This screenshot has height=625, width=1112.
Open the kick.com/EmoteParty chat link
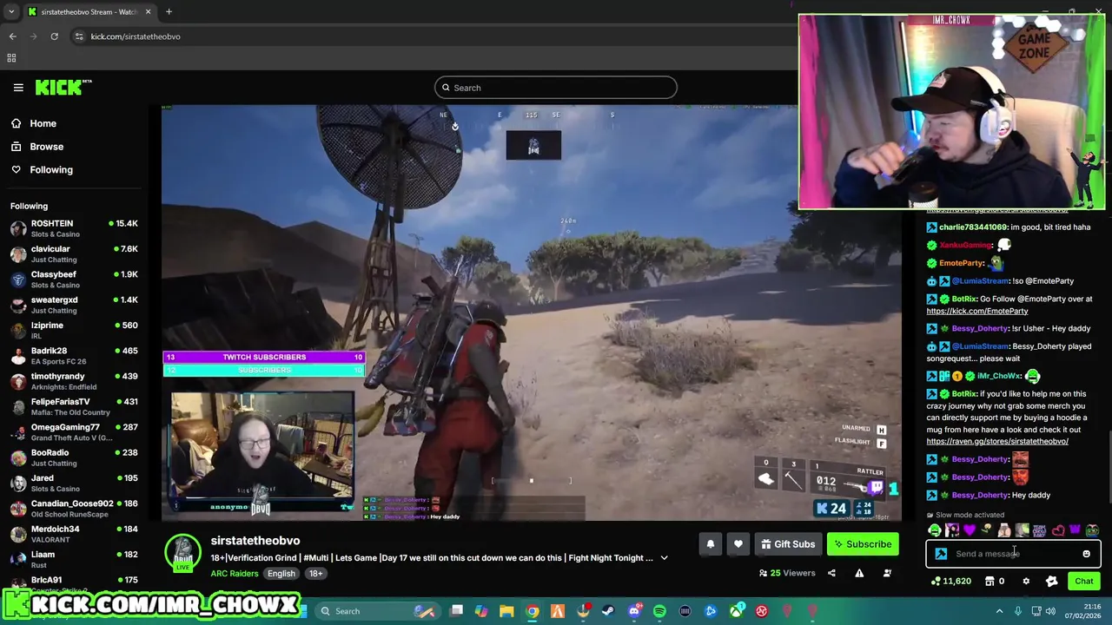point(976,311)
